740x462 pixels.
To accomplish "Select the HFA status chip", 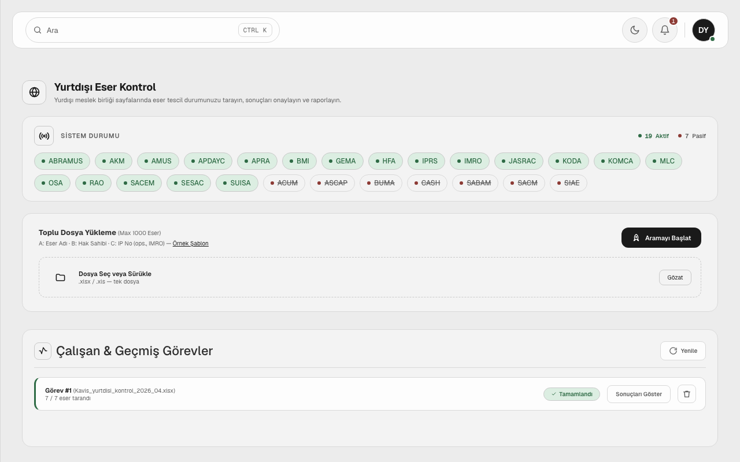I will [386, 161].
